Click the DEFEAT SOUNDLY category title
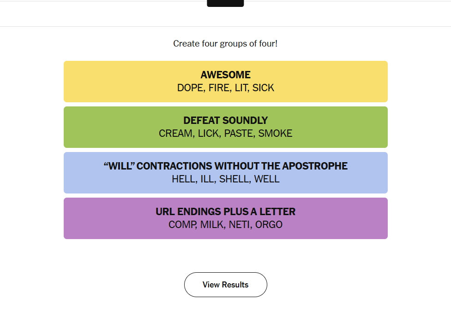 (x=225, y=120)
